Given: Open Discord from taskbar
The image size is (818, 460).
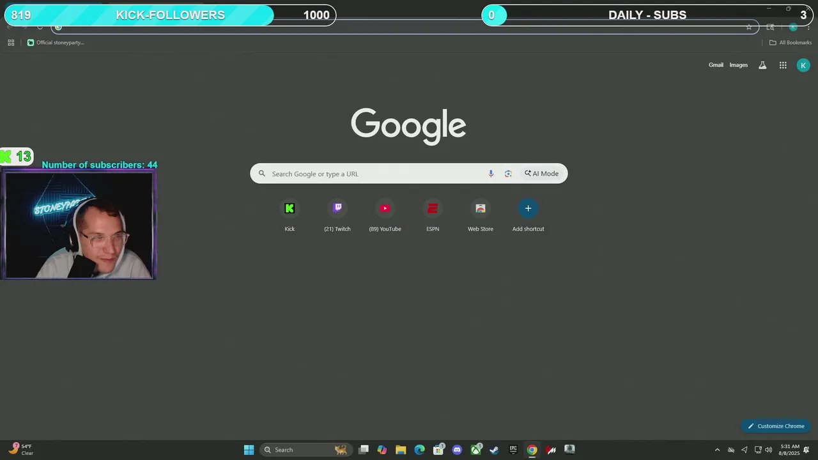Looking at the screenshot, I should click(457, 450).
